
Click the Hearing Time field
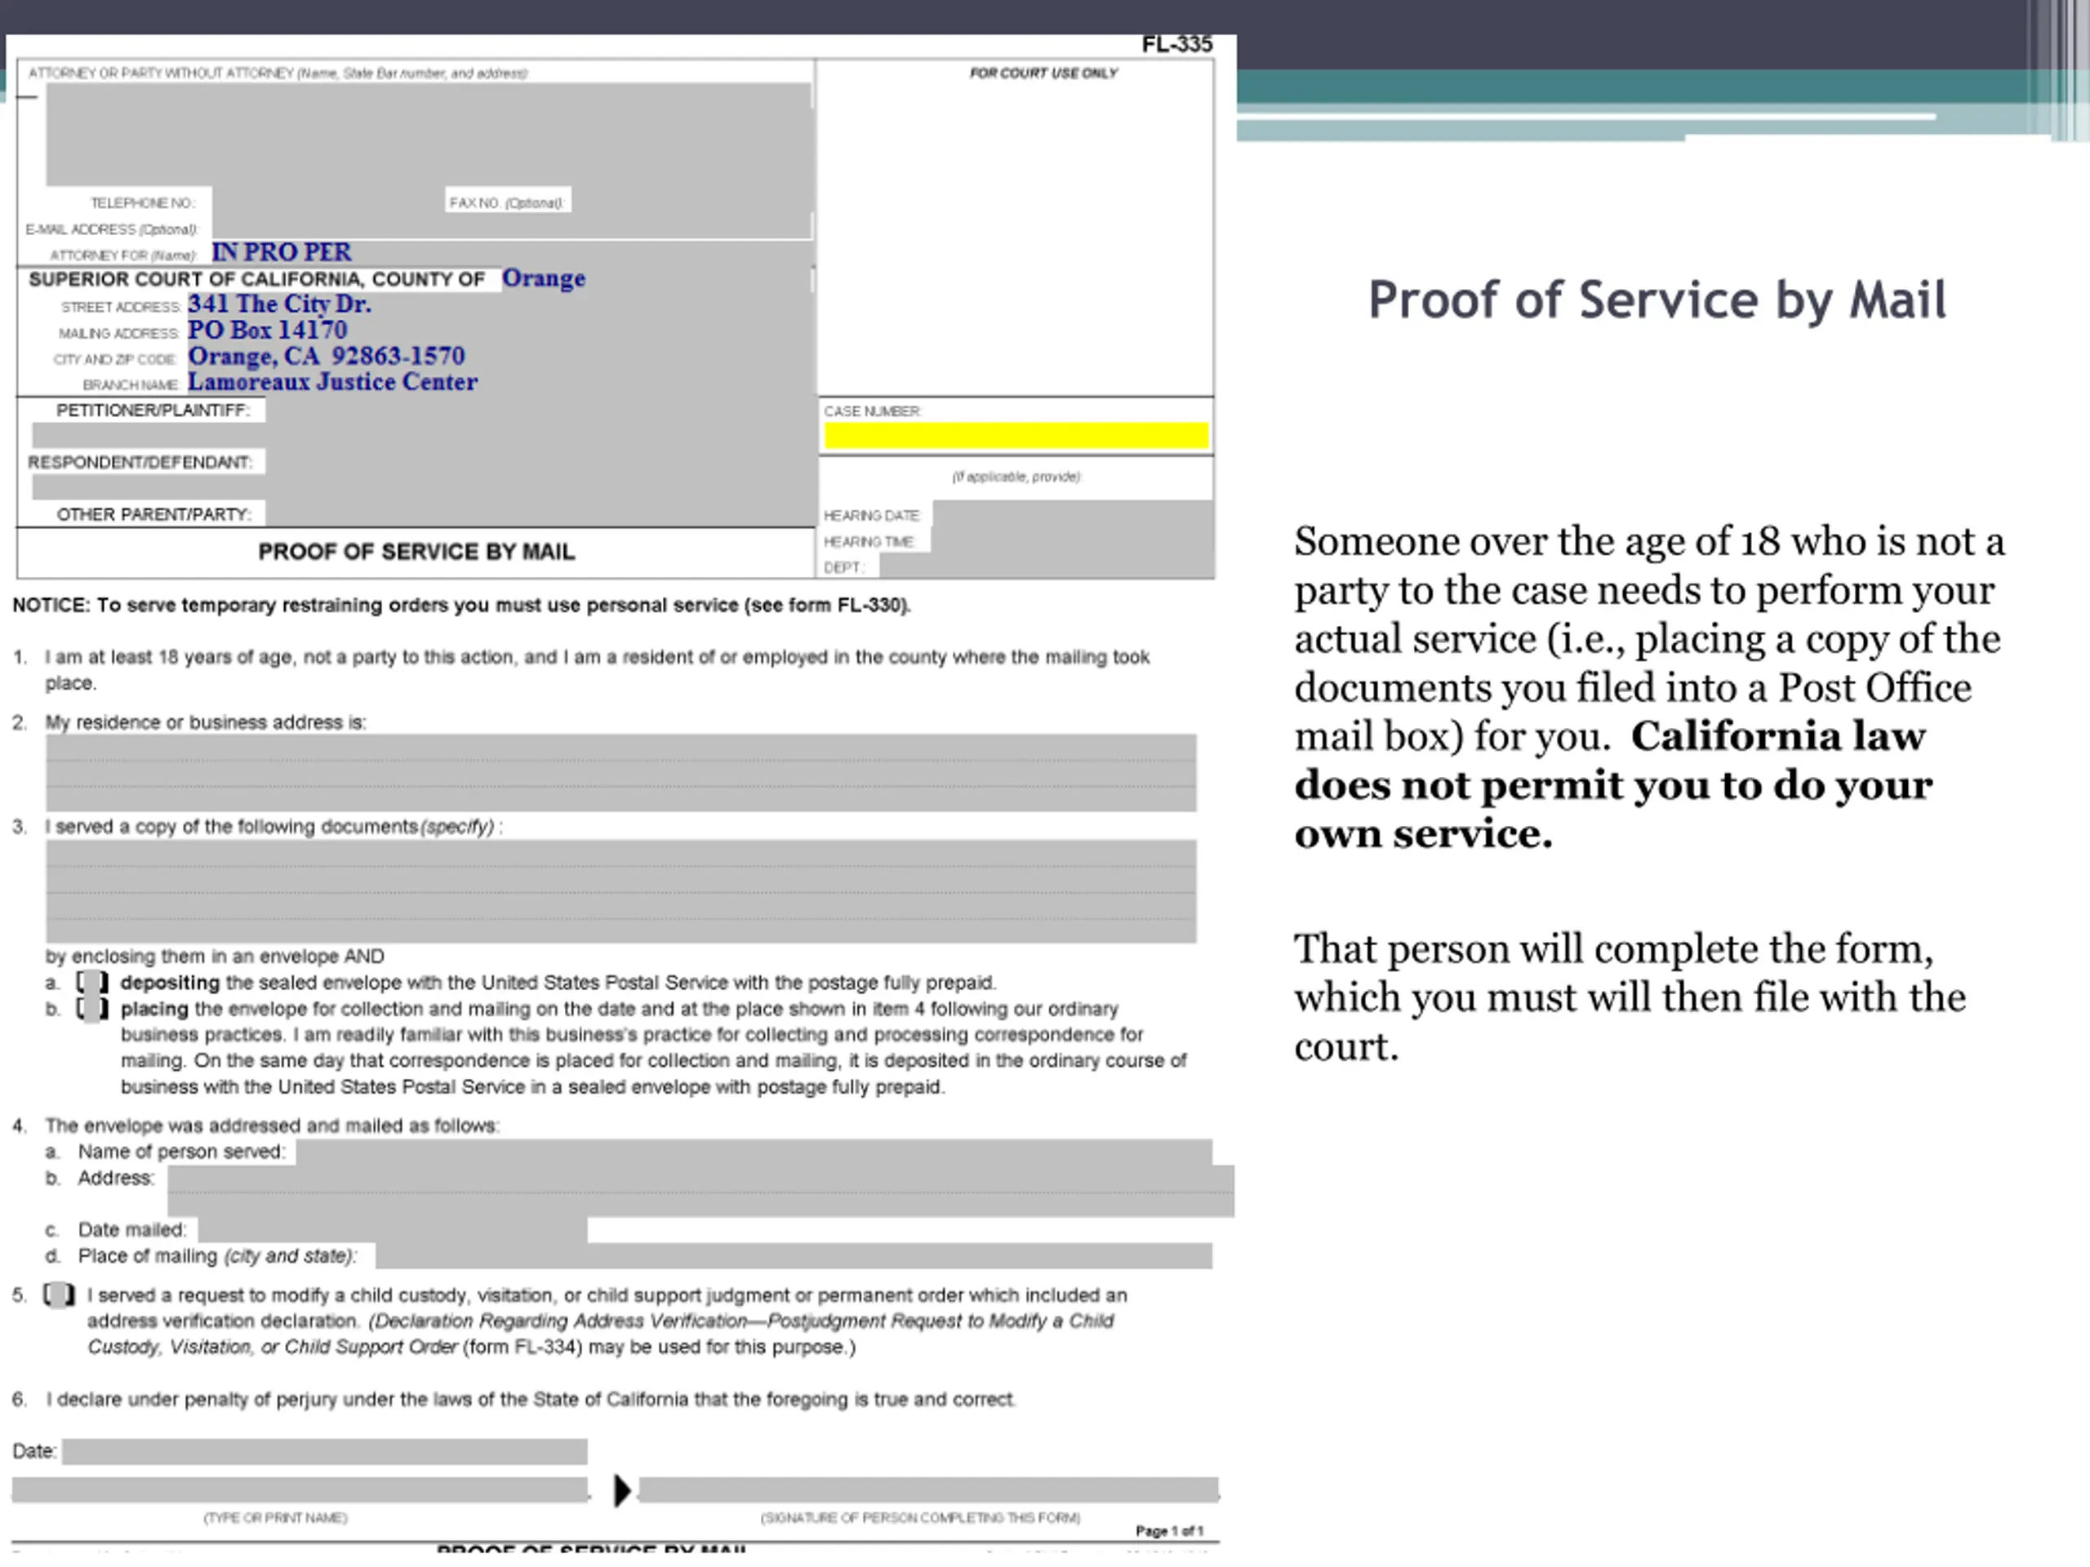coord(1073,541)
